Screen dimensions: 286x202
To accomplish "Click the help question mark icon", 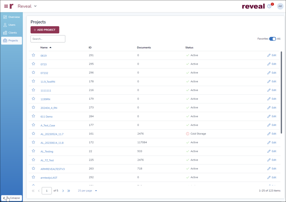I will click(269, 6).
